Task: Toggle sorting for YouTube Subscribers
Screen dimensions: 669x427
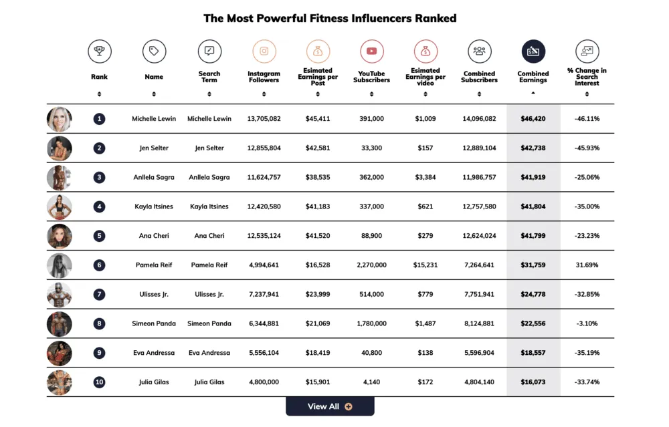Action: (371, 94)
